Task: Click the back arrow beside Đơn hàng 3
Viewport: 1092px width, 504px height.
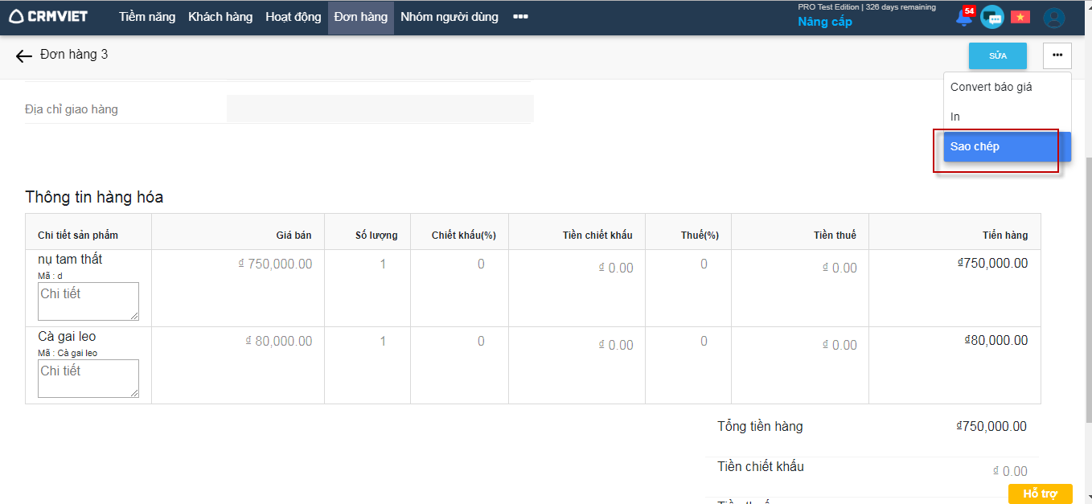Action: 24,55
